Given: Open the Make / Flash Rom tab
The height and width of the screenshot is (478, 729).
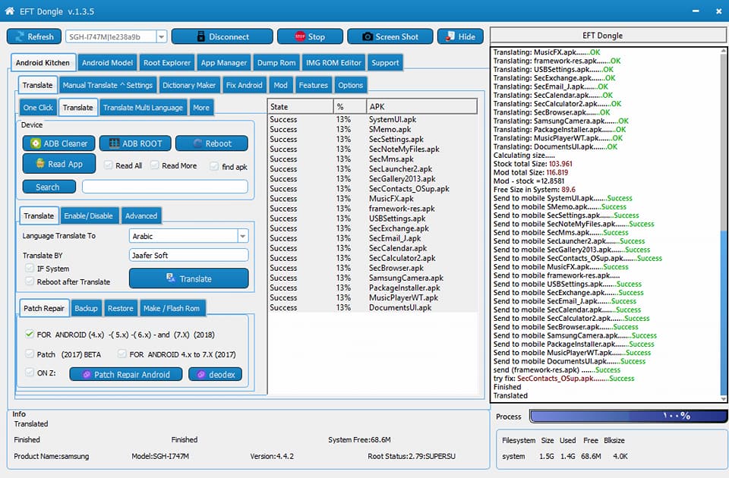Looking at the screenshot, I should click(x=172, y=309).
